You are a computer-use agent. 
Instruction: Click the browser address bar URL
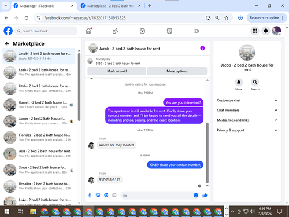[85, 18]
